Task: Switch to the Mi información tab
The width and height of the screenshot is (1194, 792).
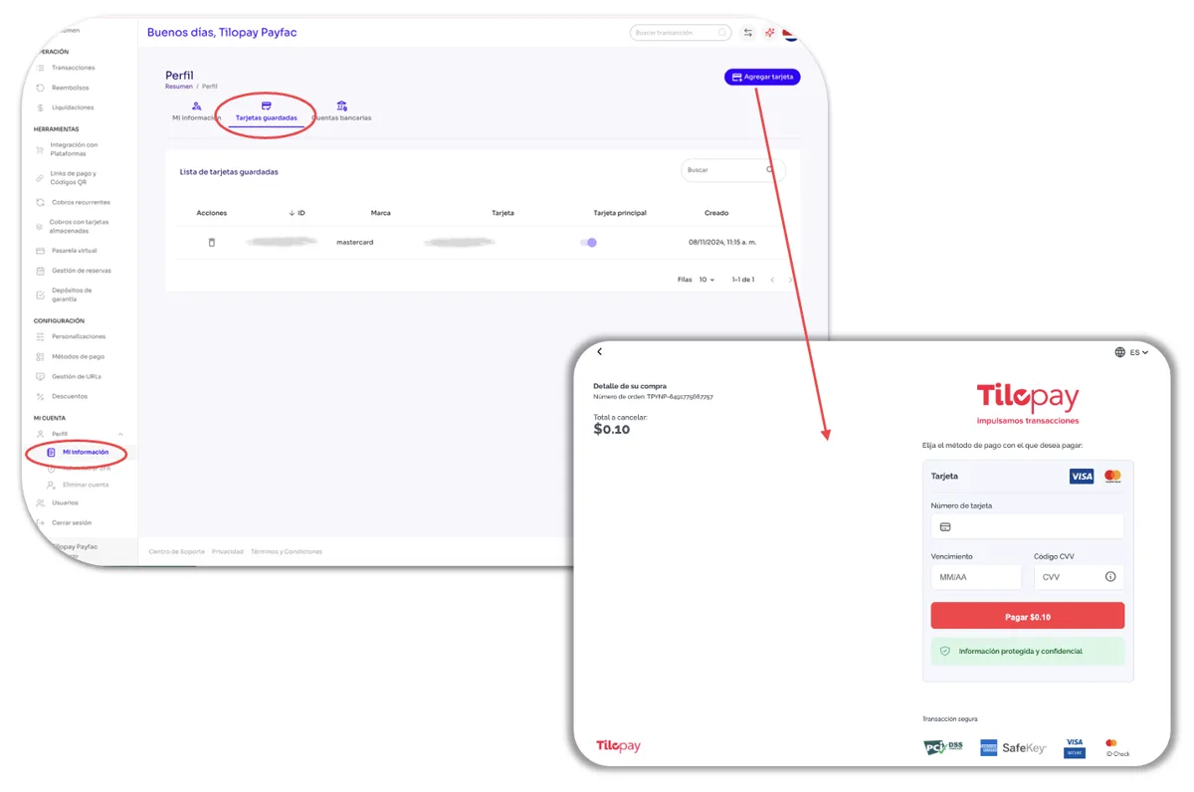Action: coord(196,111)
